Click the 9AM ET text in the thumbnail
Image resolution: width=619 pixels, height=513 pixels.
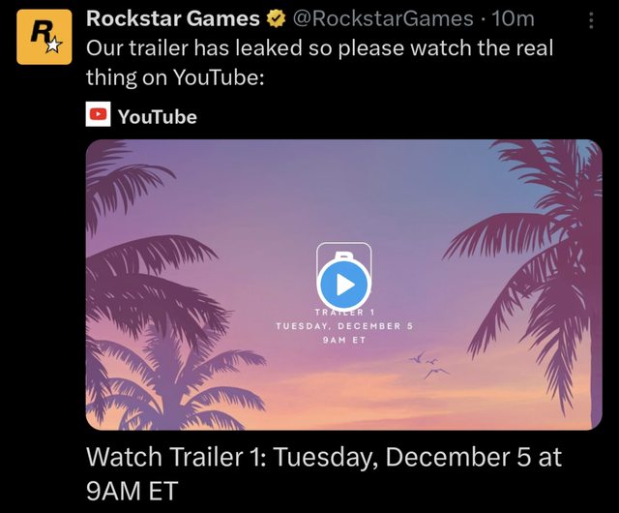pyautogui.click(x=344, y=340)
